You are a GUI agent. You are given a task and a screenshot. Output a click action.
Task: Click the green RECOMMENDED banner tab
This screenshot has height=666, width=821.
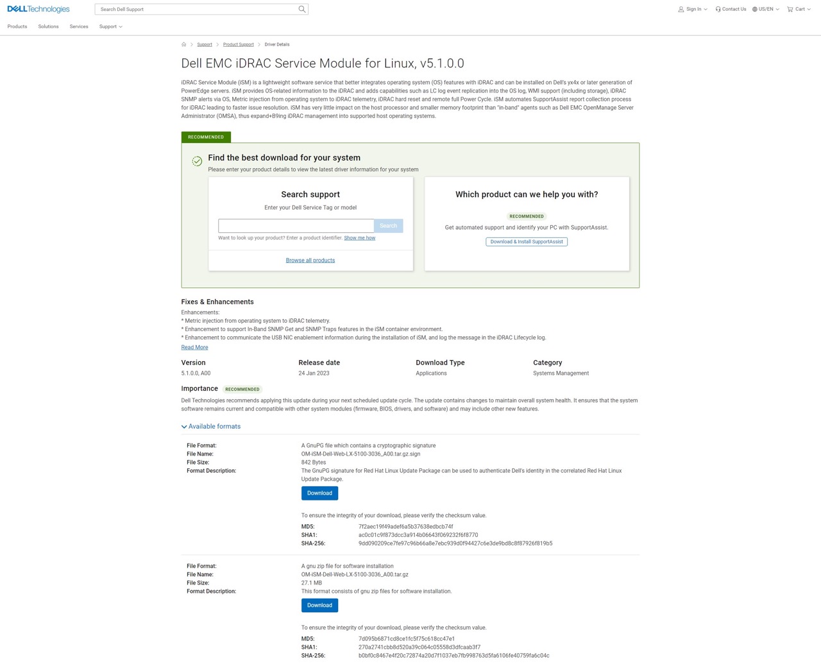[206, 137]
